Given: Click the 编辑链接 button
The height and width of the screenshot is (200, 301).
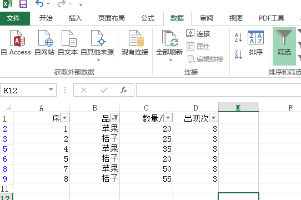Looking at the screenshot, I should coord(205,59).
